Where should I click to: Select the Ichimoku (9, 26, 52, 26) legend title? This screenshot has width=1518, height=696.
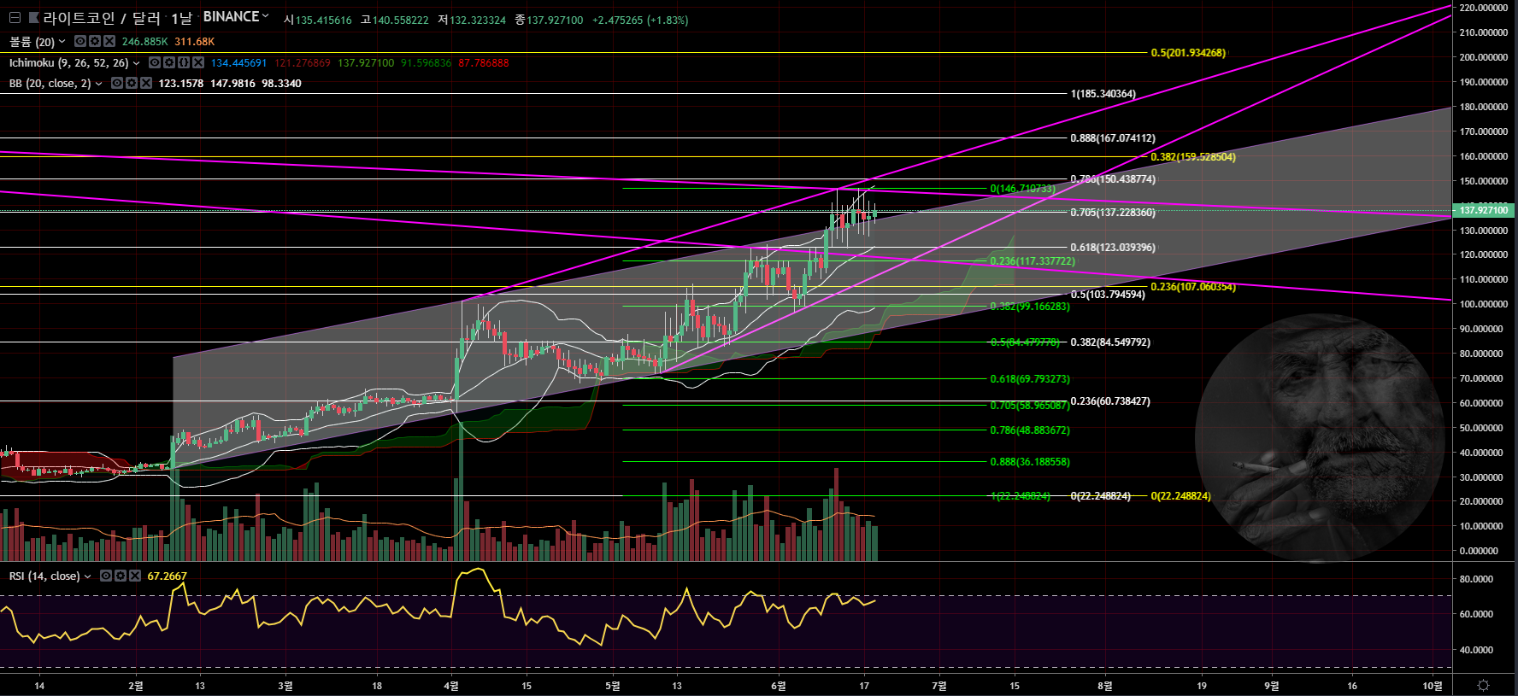(69, 62)
